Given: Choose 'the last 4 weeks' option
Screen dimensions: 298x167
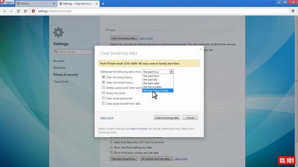Looking at the screenshot, I should pos(158,87).
